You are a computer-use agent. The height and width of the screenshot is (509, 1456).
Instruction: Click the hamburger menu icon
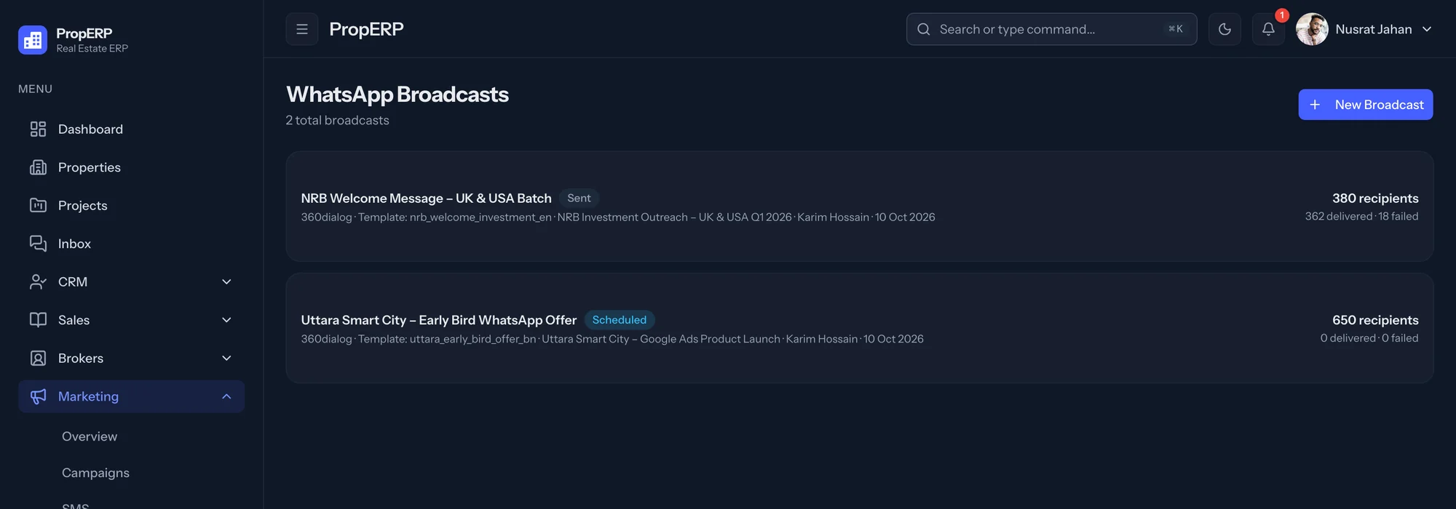[x=302, y=29]
